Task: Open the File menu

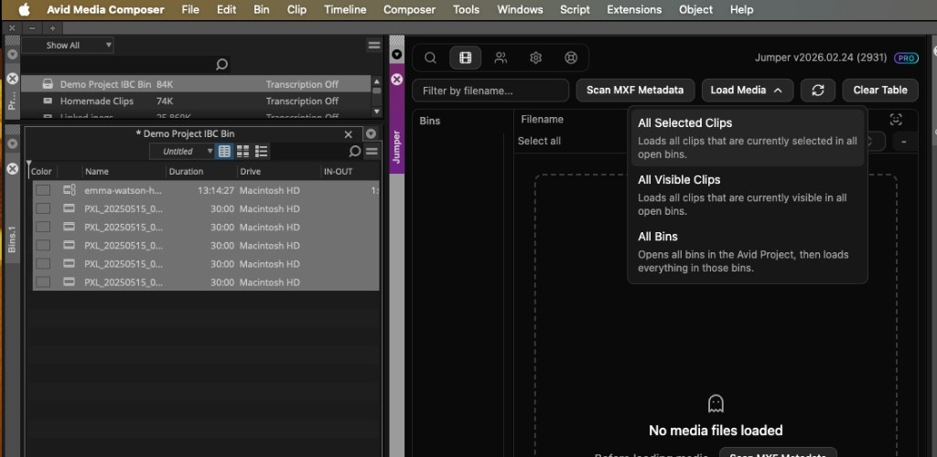Action: tap(190, 9)
